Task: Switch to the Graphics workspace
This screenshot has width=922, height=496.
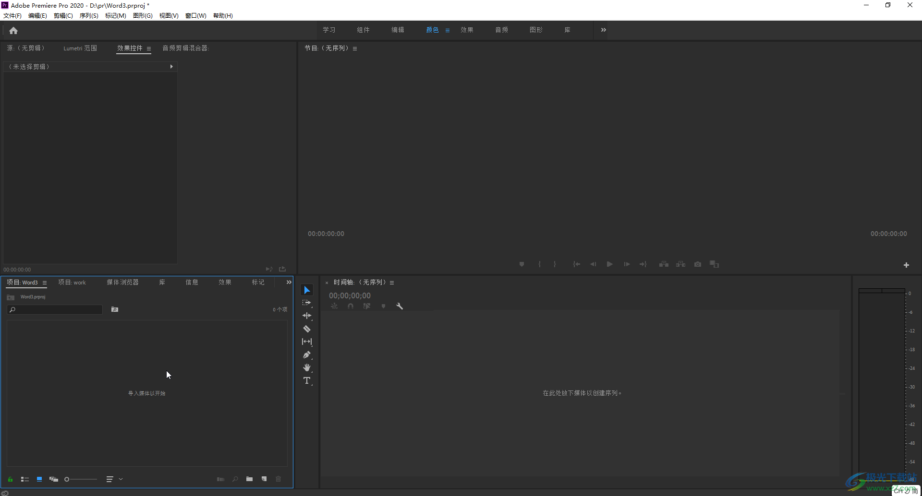Action: [x=536, y=30]
